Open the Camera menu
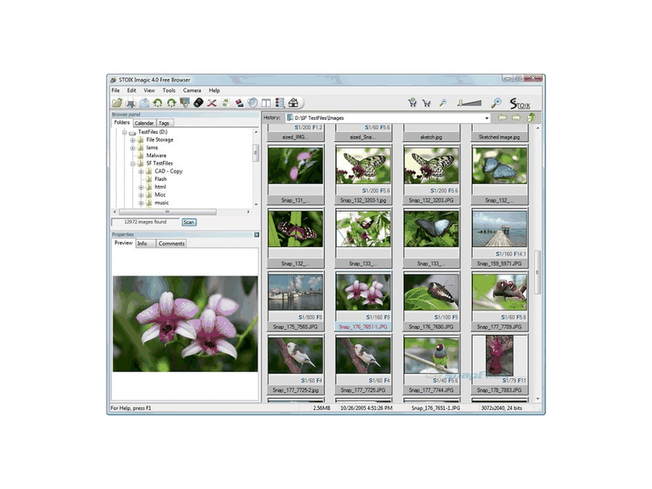652x489 pixels. pyautogui.click(x=192, y=90)
